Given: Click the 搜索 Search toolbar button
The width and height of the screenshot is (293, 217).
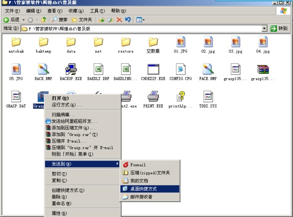Looking at the screenshot, I should coord(60,20).
